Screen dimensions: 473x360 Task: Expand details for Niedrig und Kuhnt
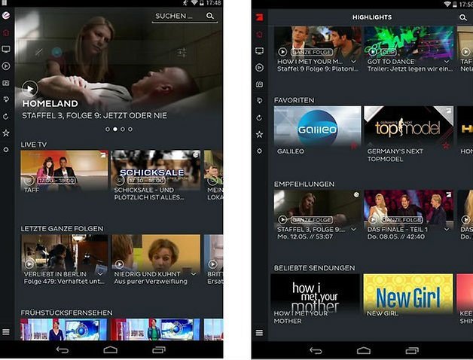point(194,274)
